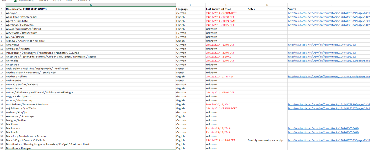
Task: Select 'Arathi / Illidan / Naxxramas / Temple Noir' cell
Action: [90, 73]
